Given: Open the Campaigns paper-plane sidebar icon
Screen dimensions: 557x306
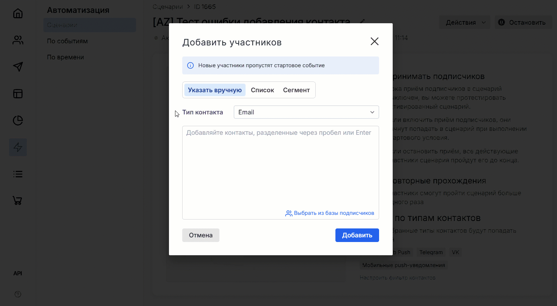Looking at the screenshot, I should (18, 67).
